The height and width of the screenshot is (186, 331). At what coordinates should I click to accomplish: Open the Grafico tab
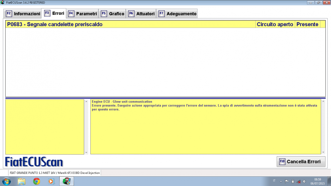[113, 14]
